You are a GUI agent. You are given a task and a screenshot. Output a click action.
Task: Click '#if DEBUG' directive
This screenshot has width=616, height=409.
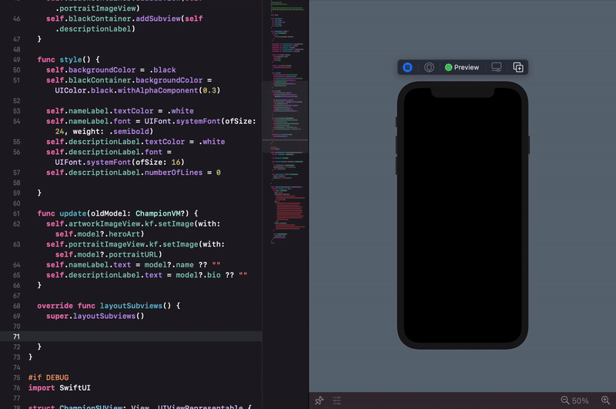49,377
